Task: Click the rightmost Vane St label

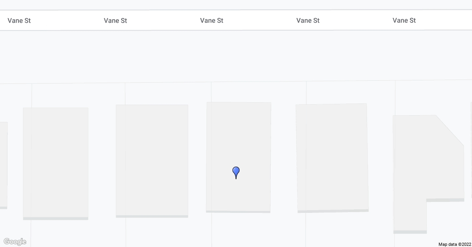Action: tap(404, 20)
